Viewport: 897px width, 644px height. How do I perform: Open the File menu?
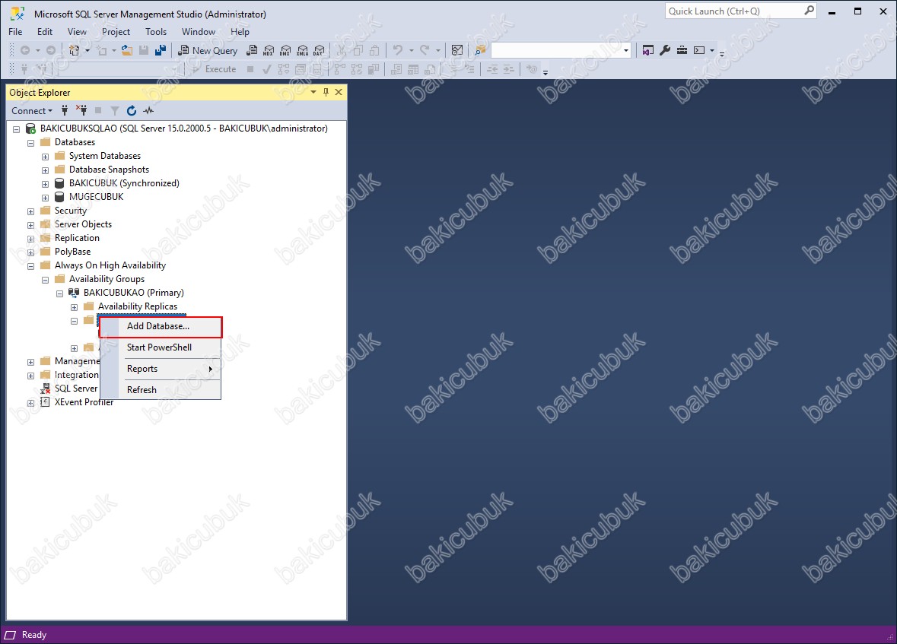[15, 32]
